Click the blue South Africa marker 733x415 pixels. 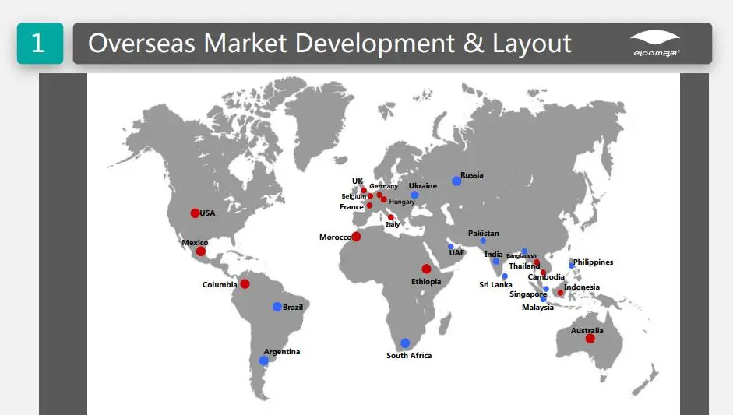click(405, 343)
